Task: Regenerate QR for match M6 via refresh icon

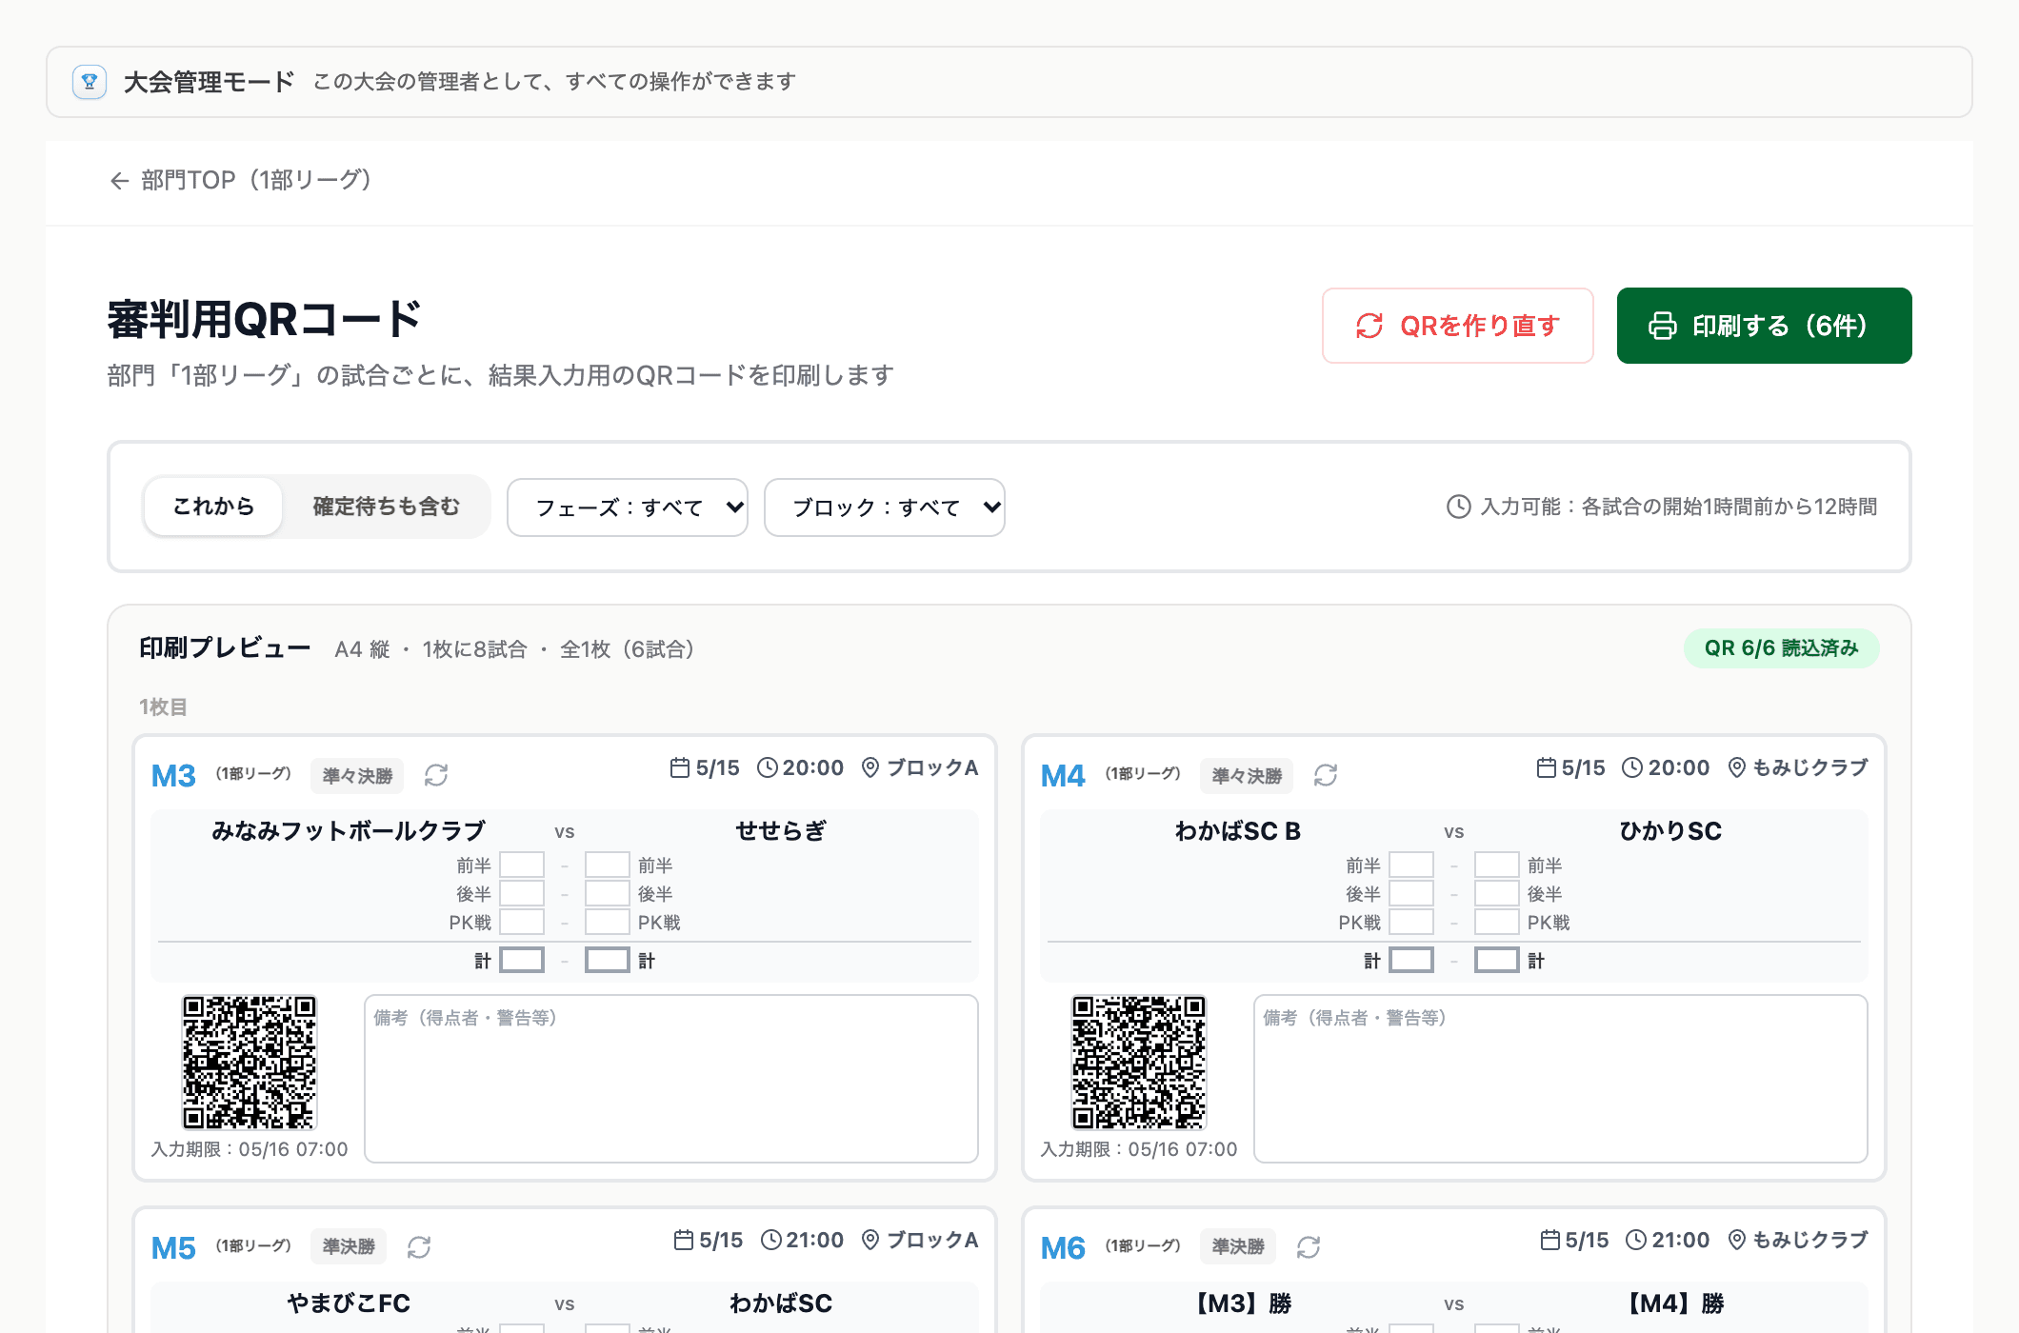Action: pyautogui.click(x=1309, y=1247)
